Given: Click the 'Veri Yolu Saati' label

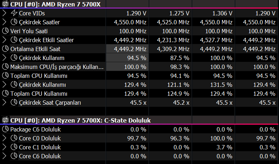Looking at the screenshot, I should (29, 31).
